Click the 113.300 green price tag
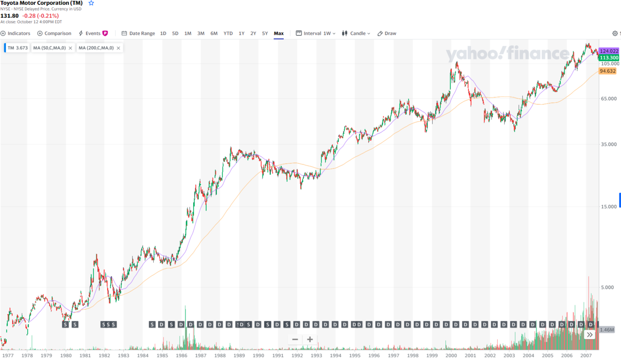 (609, 57)
